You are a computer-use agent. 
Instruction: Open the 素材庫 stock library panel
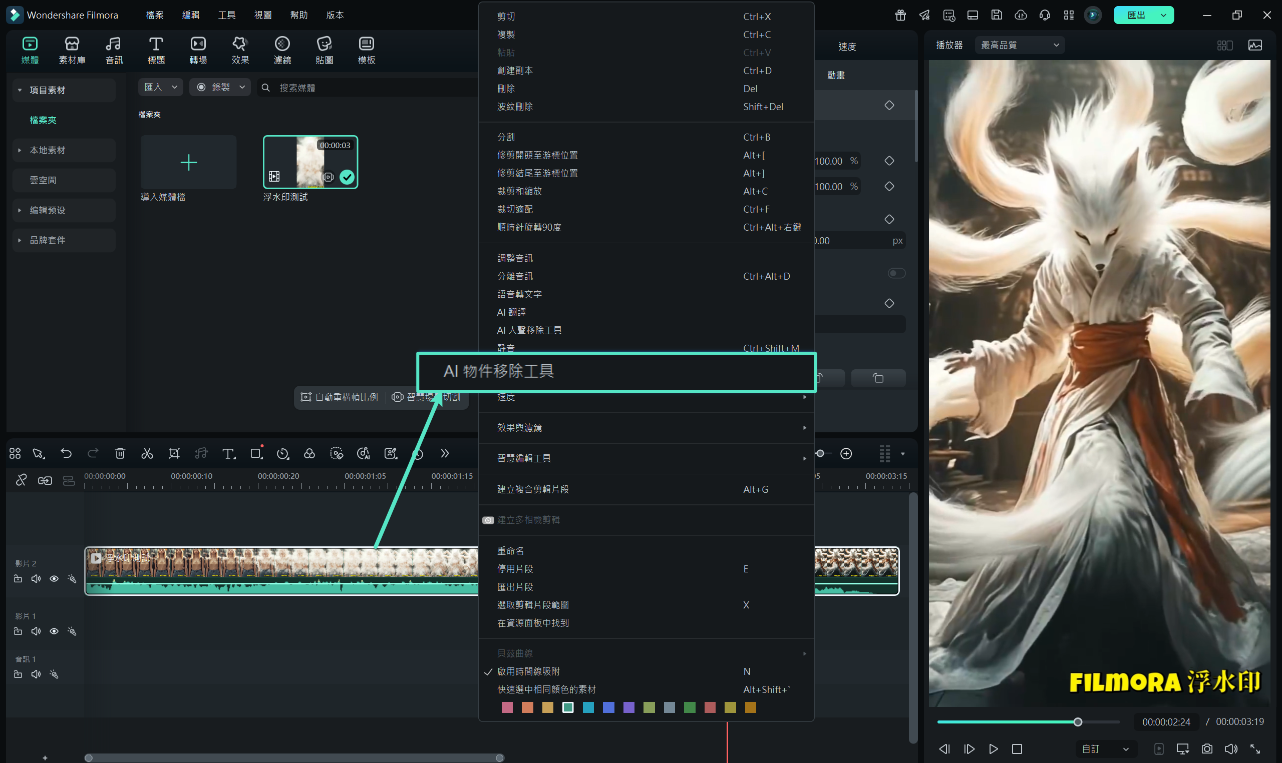[x=72, y=51]
